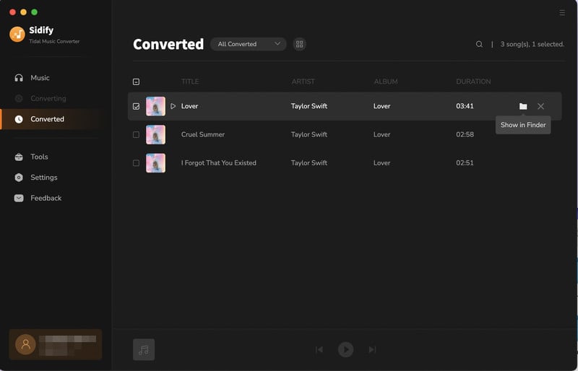Image resolution: width=578 pixels, height=371 pixels.
Task: Click the DURATION column header
Action: 473,82
